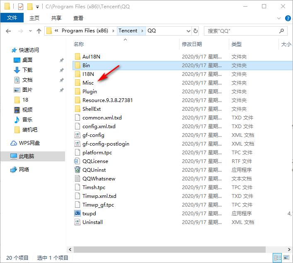Image resolution: width=293 pixels, height=263 pixels.
Task: Select the Resource.9.3.8.27381 folder name
Action: click(x=107, y=100)
